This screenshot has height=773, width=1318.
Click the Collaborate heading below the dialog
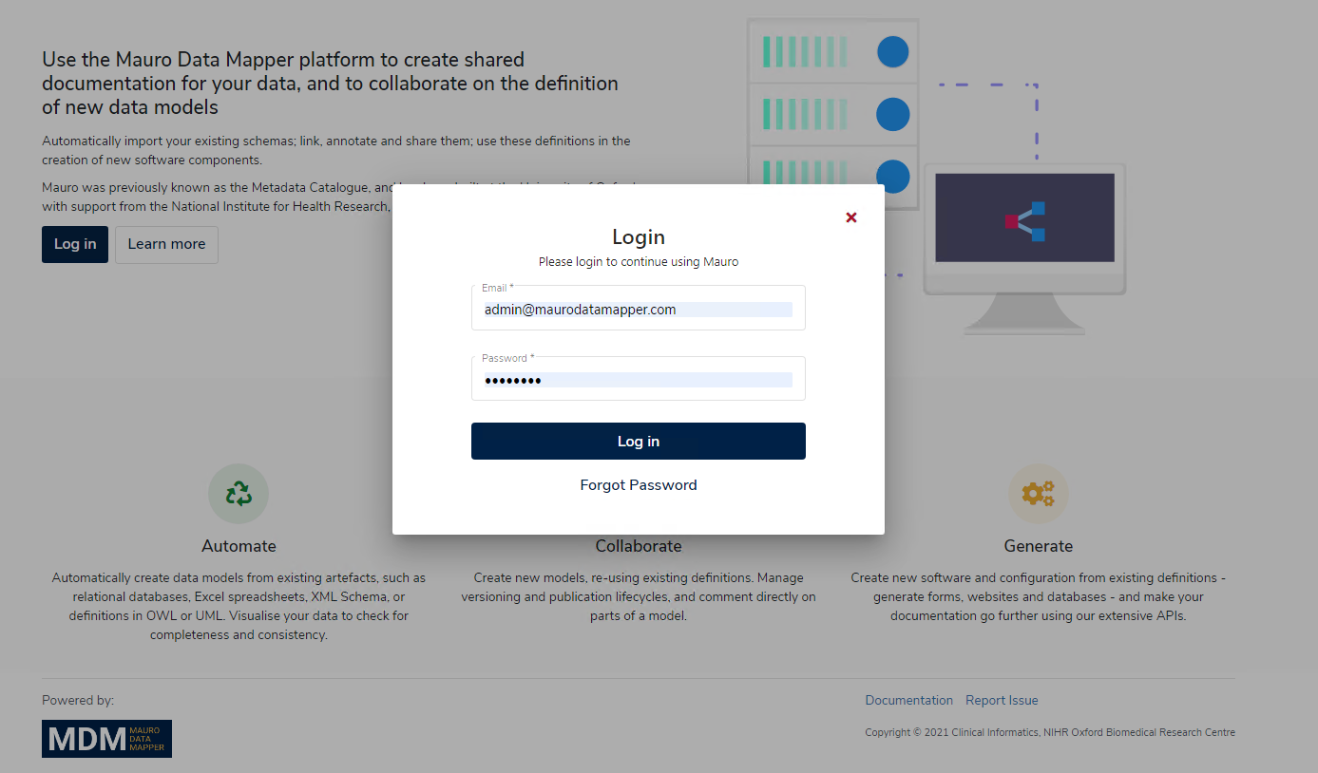coord(638,545)
